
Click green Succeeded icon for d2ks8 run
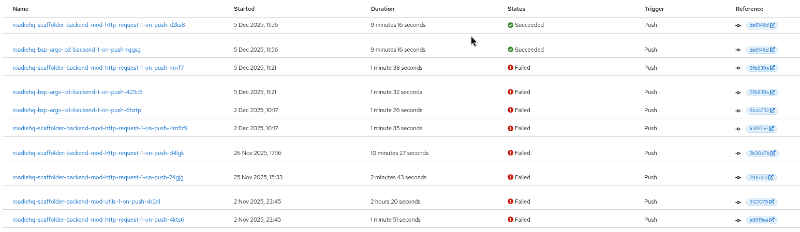point(510,25)
